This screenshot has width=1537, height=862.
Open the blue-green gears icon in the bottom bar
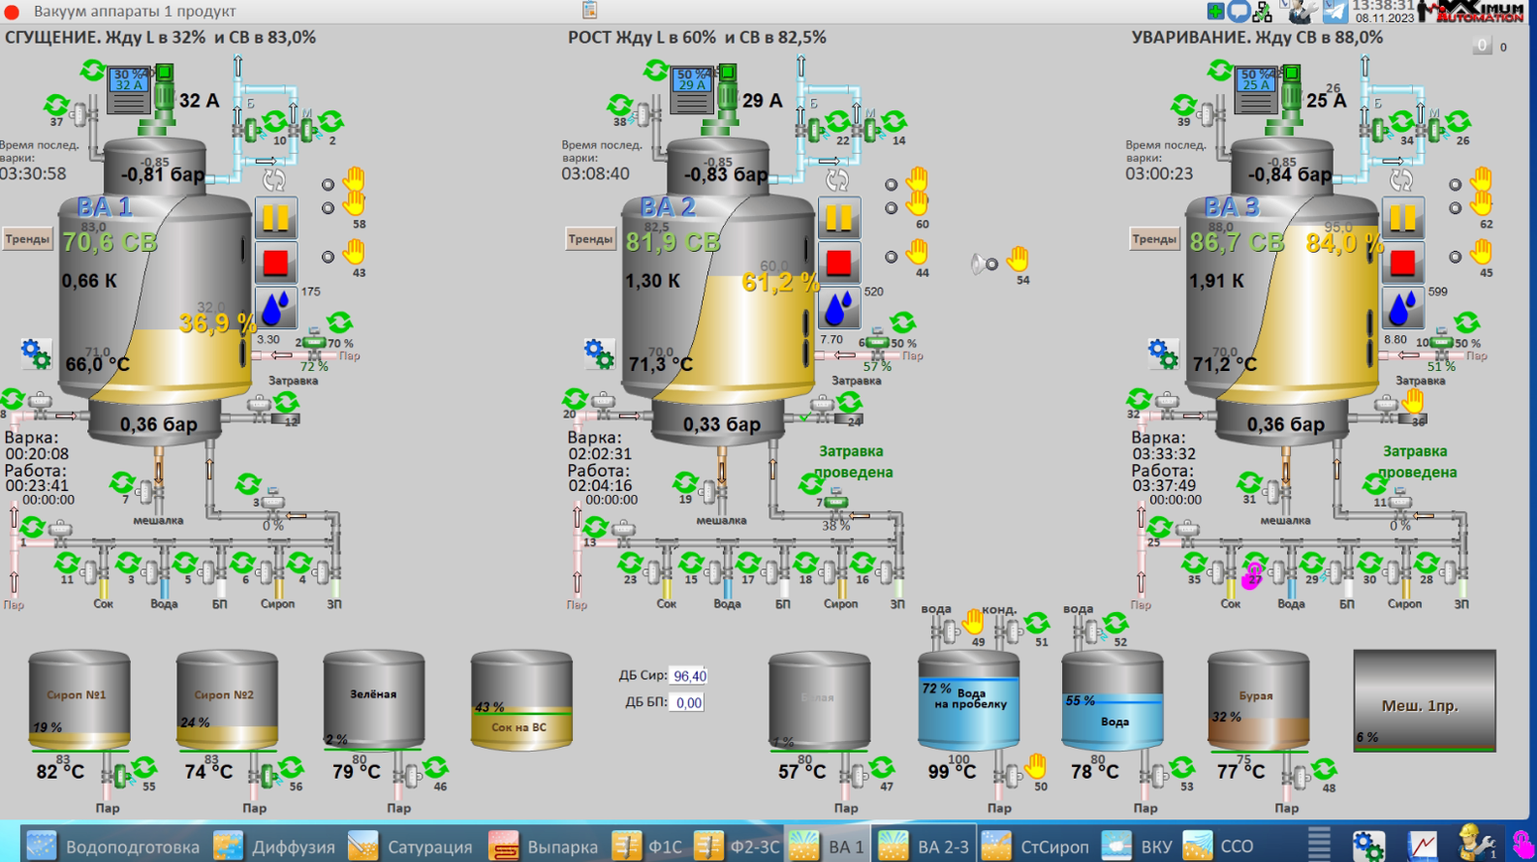tap(1368, 846)
